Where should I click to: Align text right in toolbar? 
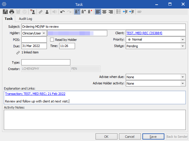click(111, 12)
